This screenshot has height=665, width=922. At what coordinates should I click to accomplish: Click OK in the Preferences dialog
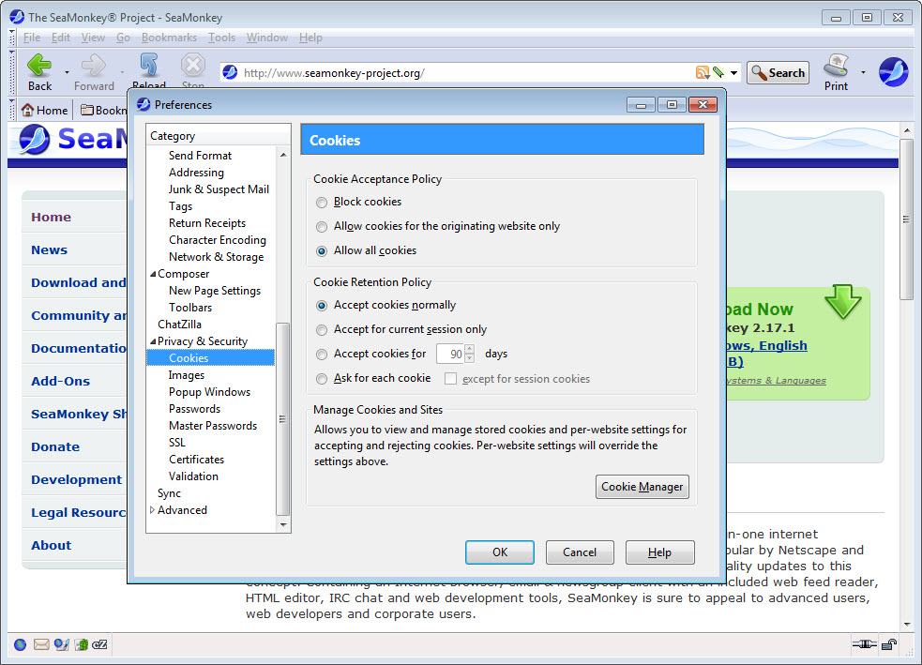pos(500,552)
